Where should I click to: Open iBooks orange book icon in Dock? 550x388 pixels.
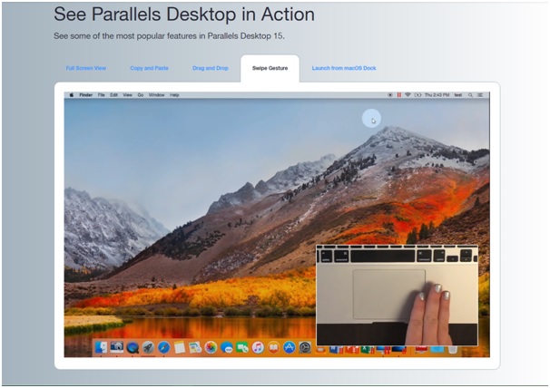[x=273, y=347]
